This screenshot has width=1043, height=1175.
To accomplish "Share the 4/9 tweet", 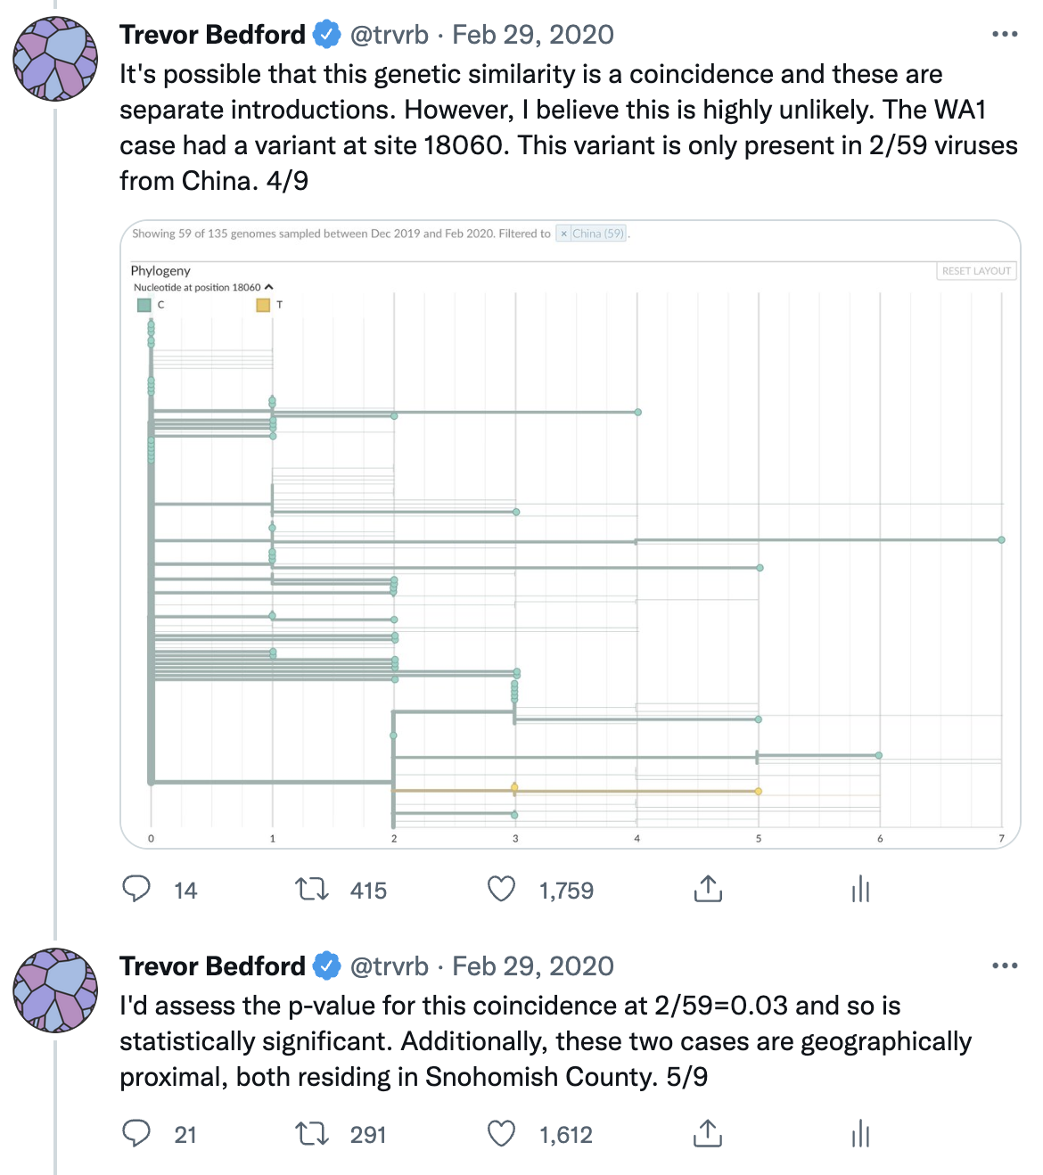I will 708,889.
